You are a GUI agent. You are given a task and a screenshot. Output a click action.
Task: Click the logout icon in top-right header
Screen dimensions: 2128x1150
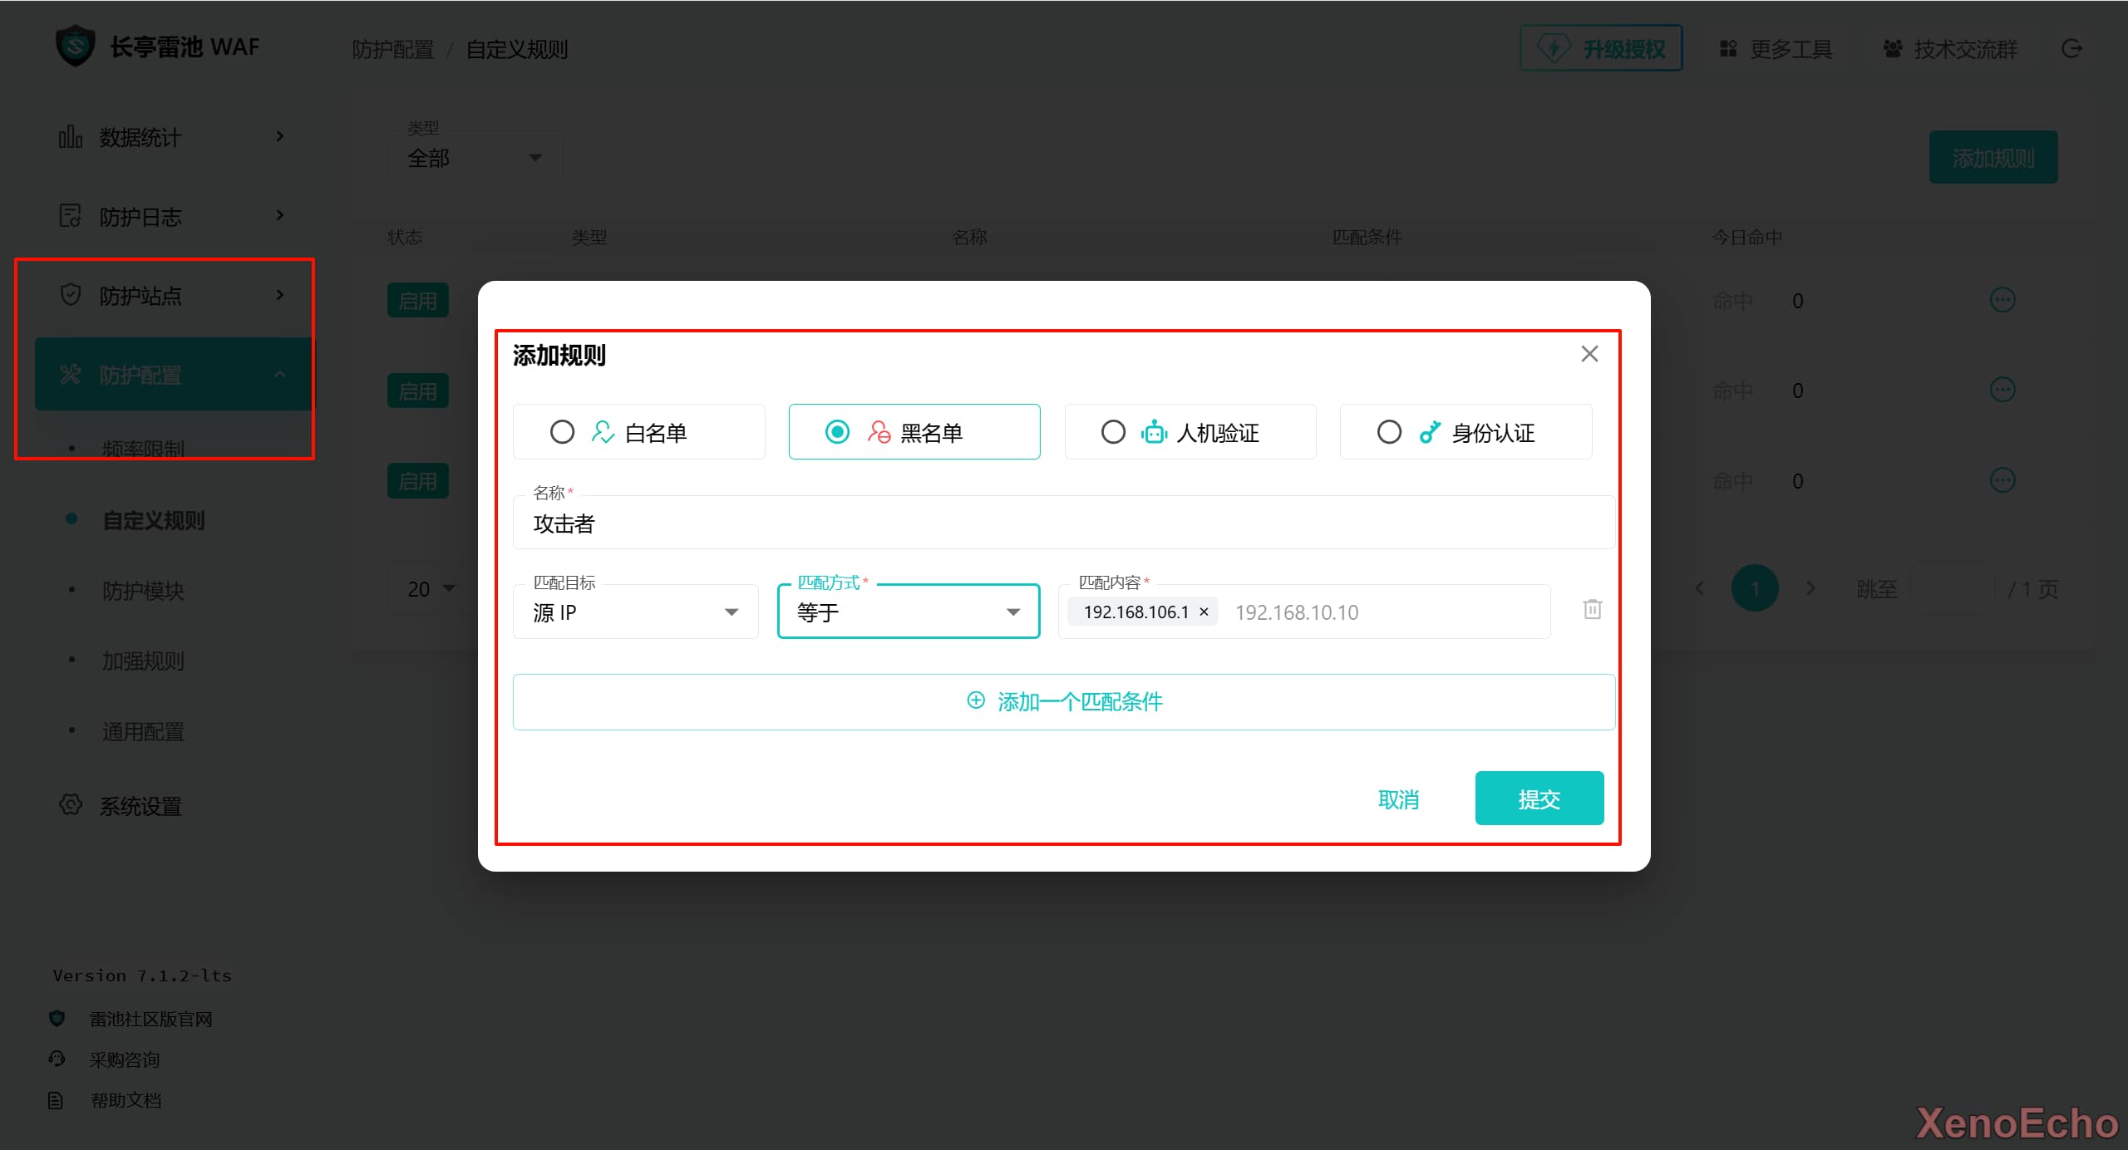click(2071, 49)
